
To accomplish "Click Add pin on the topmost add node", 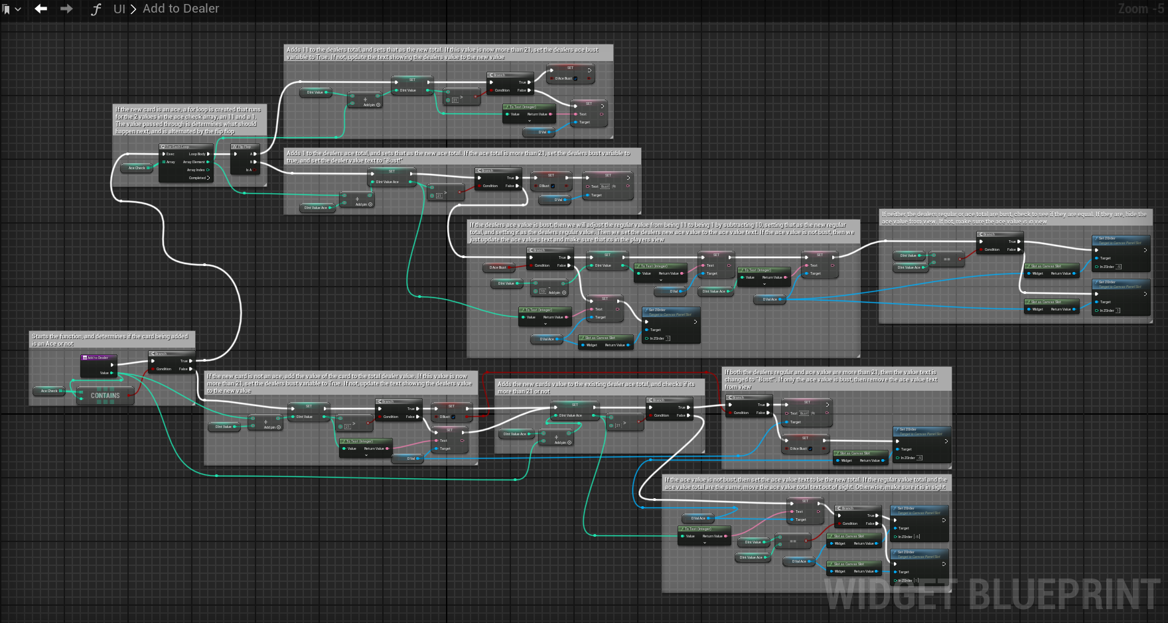I will tap(372, 105).
